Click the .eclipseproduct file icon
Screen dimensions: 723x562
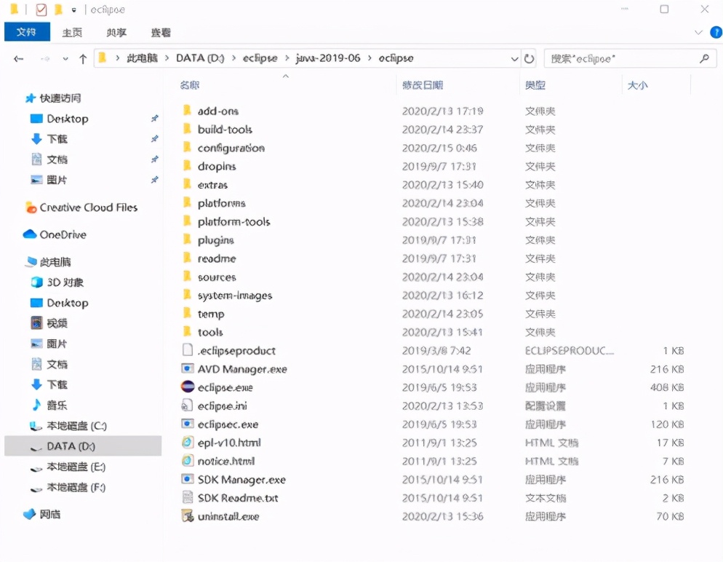pyautogui.click(x=187, y=350)
